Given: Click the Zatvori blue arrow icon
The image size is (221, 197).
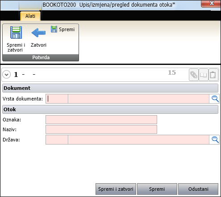Looking at the screenshot, I should [x=38, y=32].
